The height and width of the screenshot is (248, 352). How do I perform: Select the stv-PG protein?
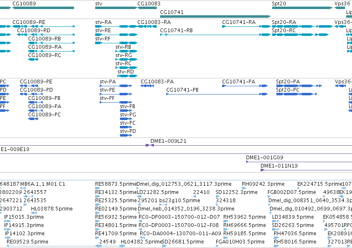point(128,115)
